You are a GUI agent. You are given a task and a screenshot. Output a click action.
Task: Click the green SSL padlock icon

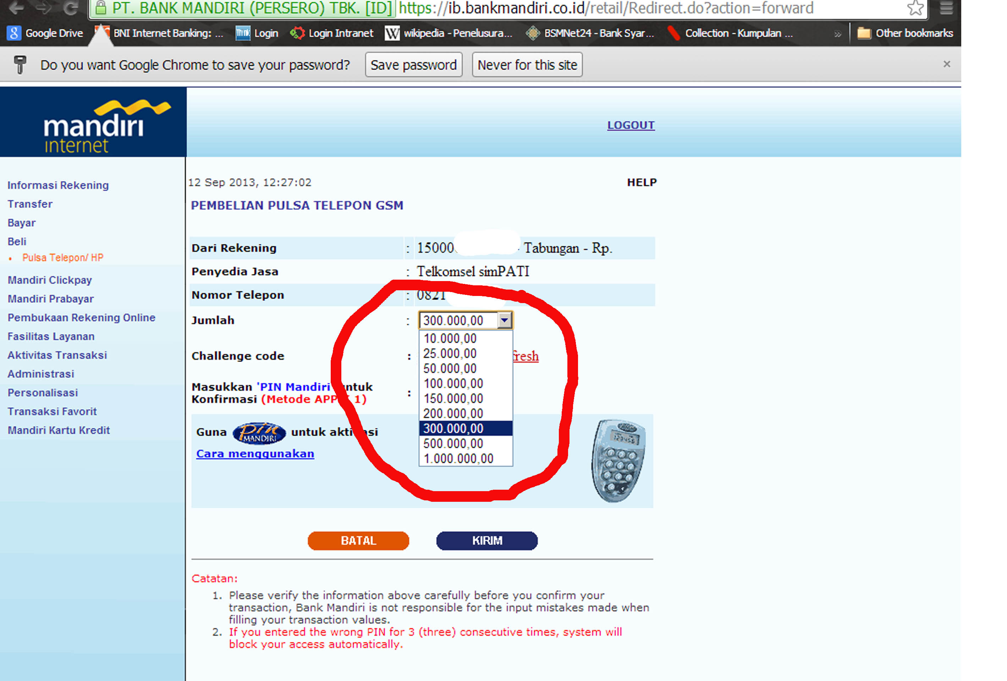100,7
